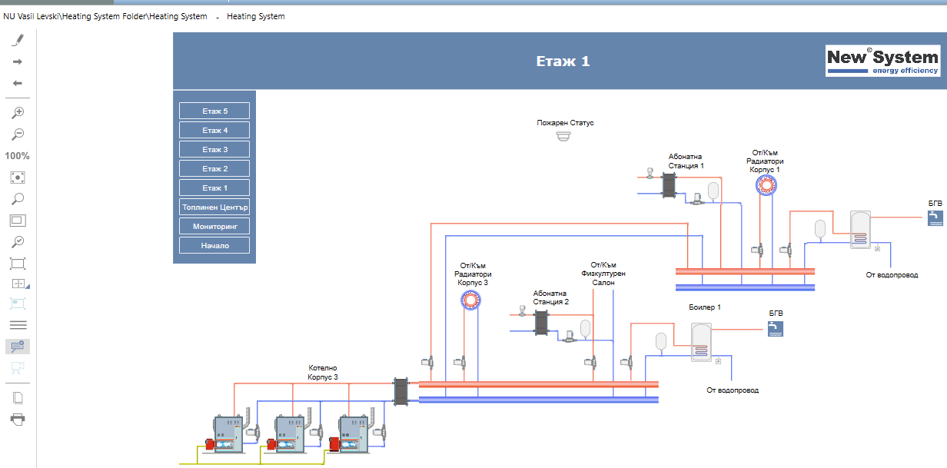
Task: Click the New System logo
Action: (882, 61)
